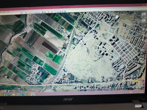
Task: Switch between Earth, Sky and planets
Action: pyautogui.click(x=49, y=12)
